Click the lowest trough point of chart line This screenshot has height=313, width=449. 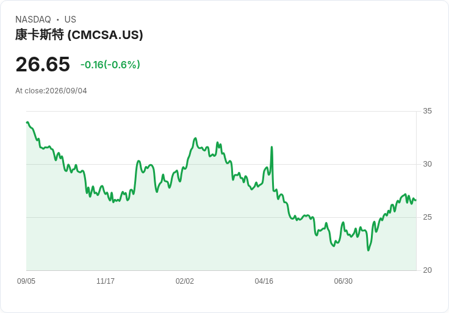[368, 250]
